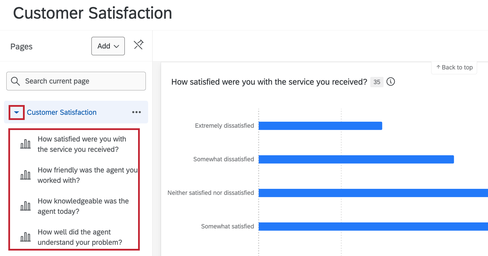Screen dimensions: 488x256
Task: Click the info icon beside response count
Action: 390,82
